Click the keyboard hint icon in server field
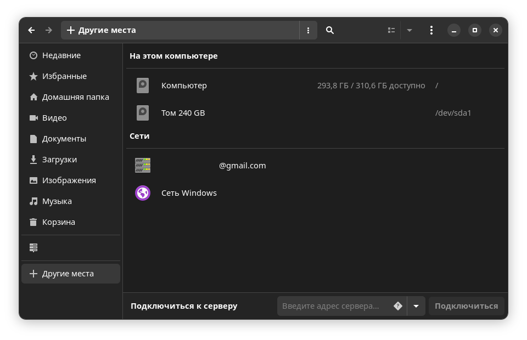Viewport: 527px width, 340px height. (x=397, y=306)
